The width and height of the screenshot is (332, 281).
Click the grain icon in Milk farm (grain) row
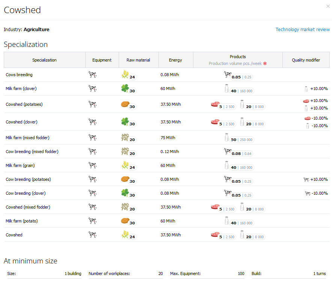coord(125,165)
